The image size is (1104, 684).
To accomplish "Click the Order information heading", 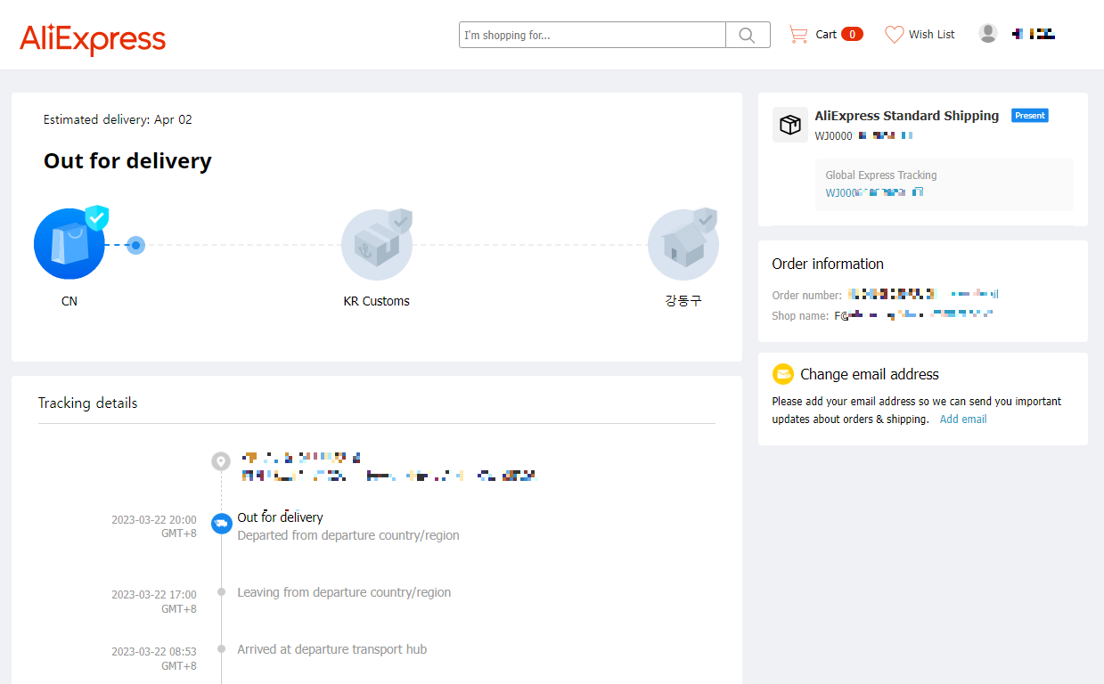I will 828,264.
